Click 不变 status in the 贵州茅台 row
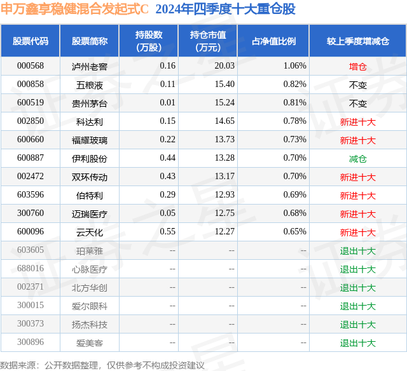 (358, 104)
